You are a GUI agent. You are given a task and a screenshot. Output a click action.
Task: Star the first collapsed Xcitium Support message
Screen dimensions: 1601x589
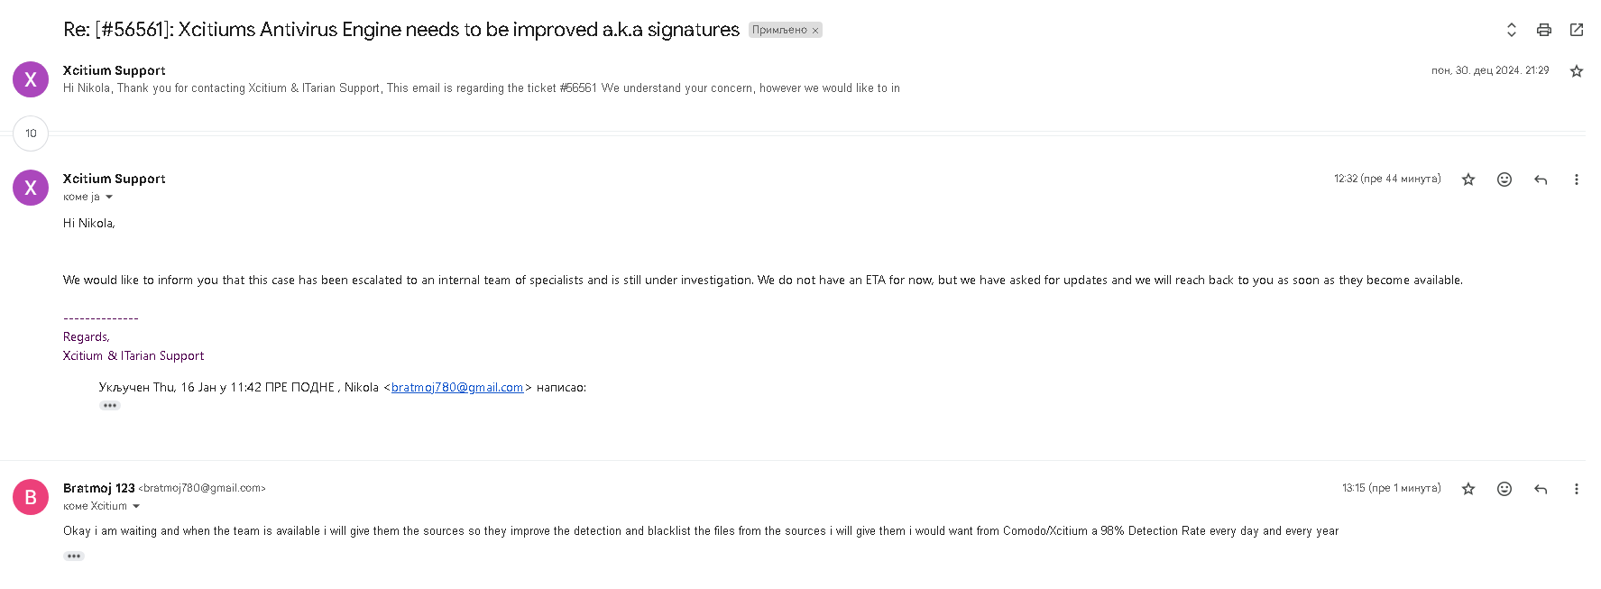coord(1577,71)
